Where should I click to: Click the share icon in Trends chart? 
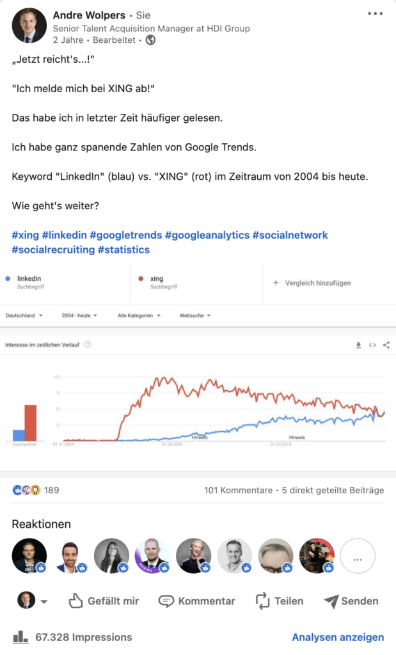click(386, 345)
